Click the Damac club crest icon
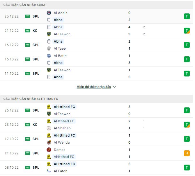This screenshot has width=195, height=176. click(x=49, y=150)
